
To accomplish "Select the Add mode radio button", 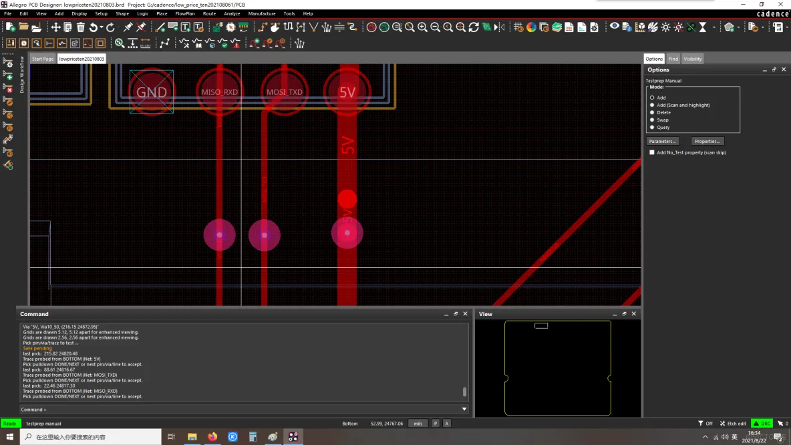I will (x=652, y=98).
